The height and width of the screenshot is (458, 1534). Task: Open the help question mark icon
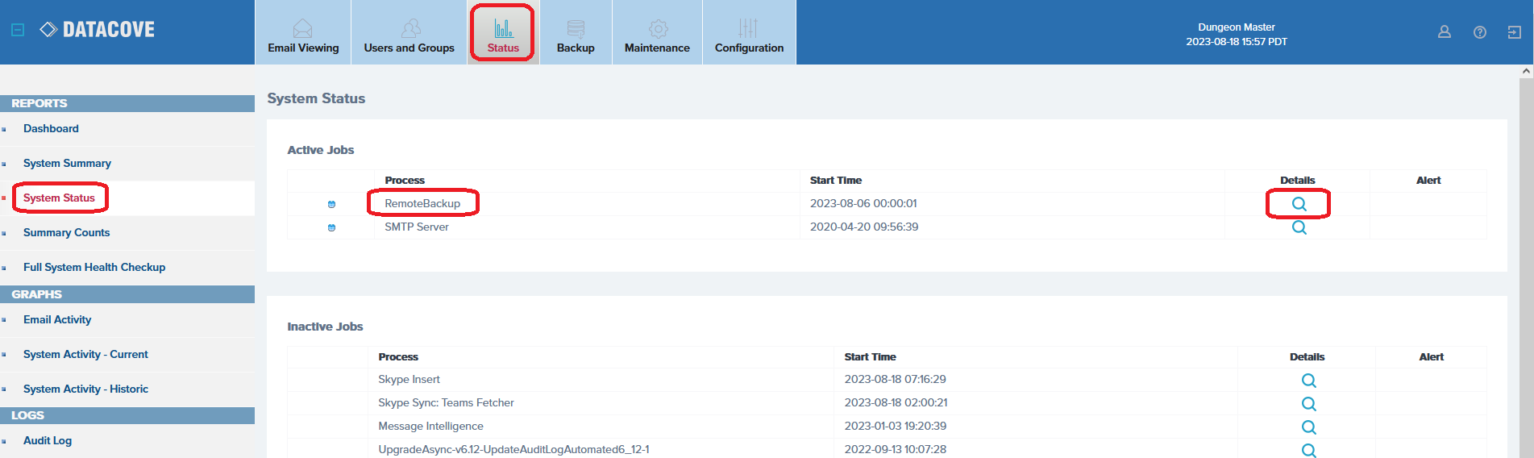point(1479,32)
